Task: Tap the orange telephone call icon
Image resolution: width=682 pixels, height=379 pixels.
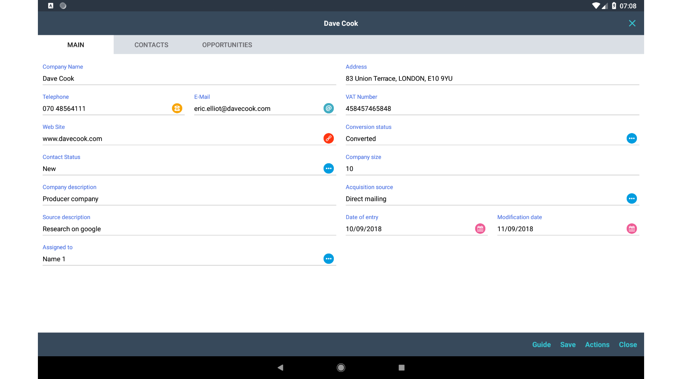Action: tap(177, 108)
